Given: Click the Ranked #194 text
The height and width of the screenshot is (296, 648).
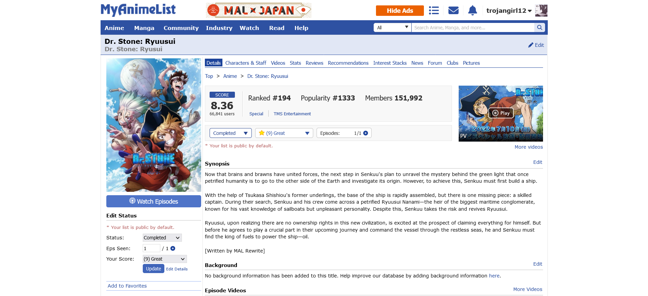Looking at the screenshot, I should [269, 98].
